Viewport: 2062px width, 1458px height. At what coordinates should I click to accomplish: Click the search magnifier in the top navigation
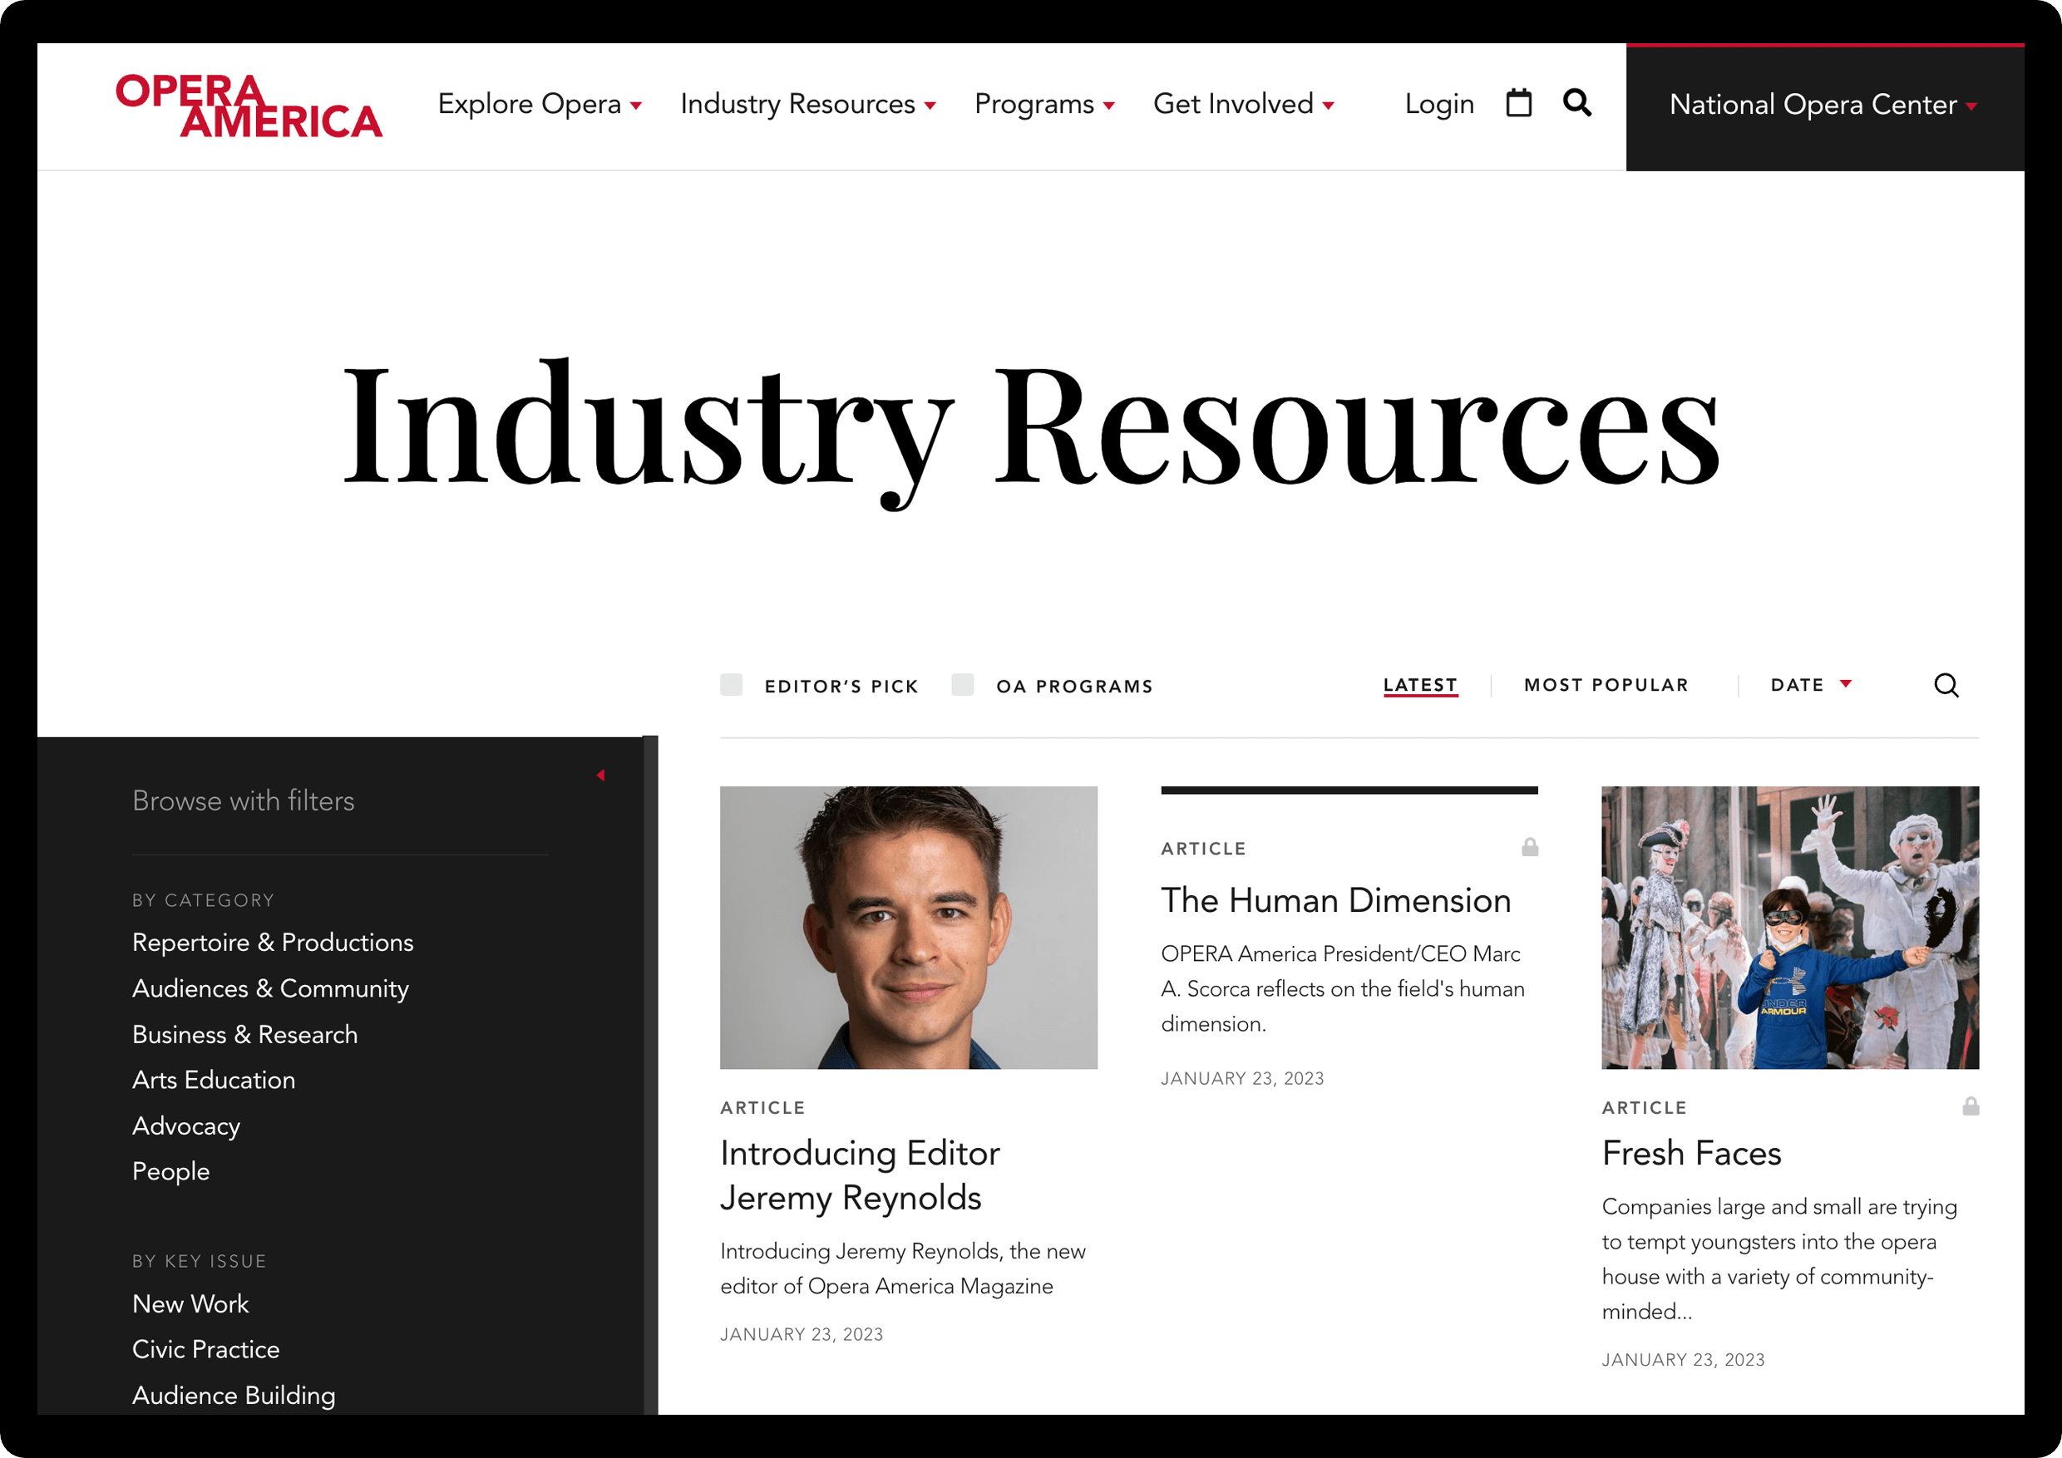point(1577,104)
